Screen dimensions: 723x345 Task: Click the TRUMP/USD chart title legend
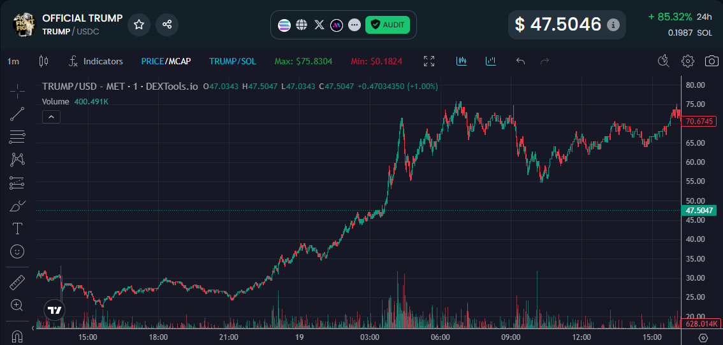(120, 86)
